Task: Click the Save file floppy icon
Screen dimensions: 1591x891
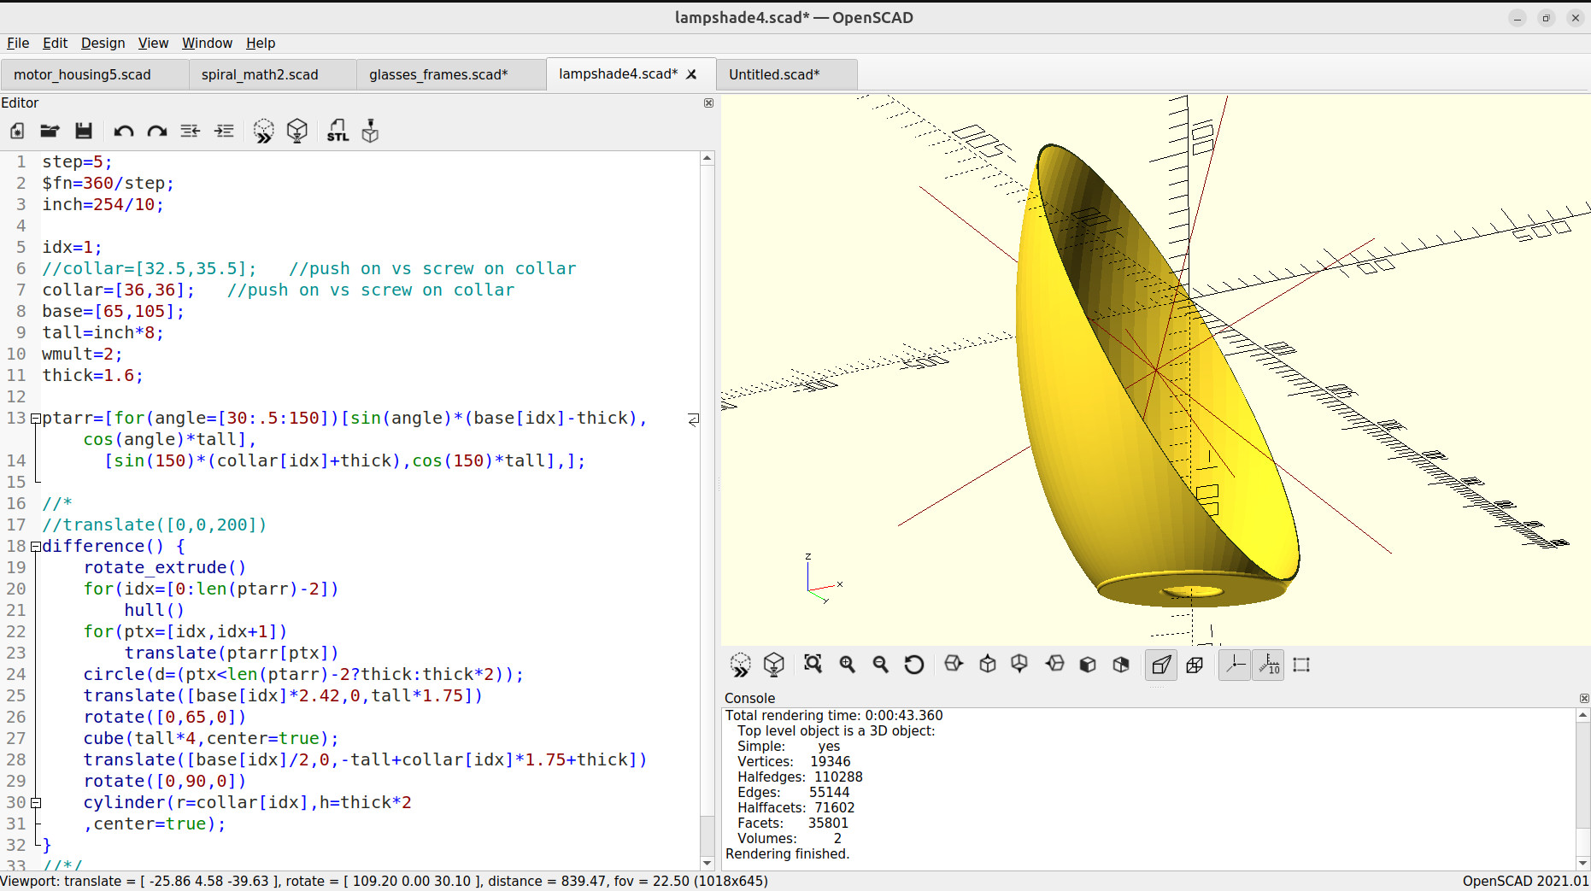Action: [x=83, y=131]
